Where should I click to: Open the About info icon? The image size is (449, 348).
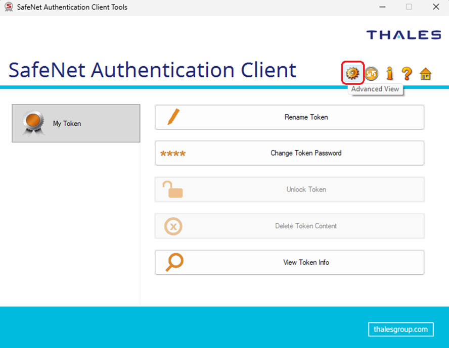(389, 73)
